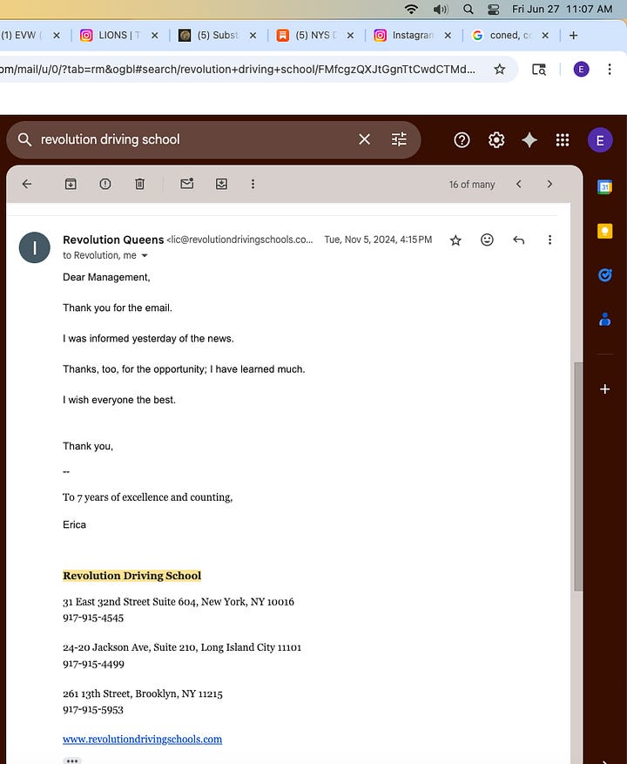Screen dimensions: 627x764
Task: Move email to inbox icon
Action: pyautogui.click(x=222, y=184)
